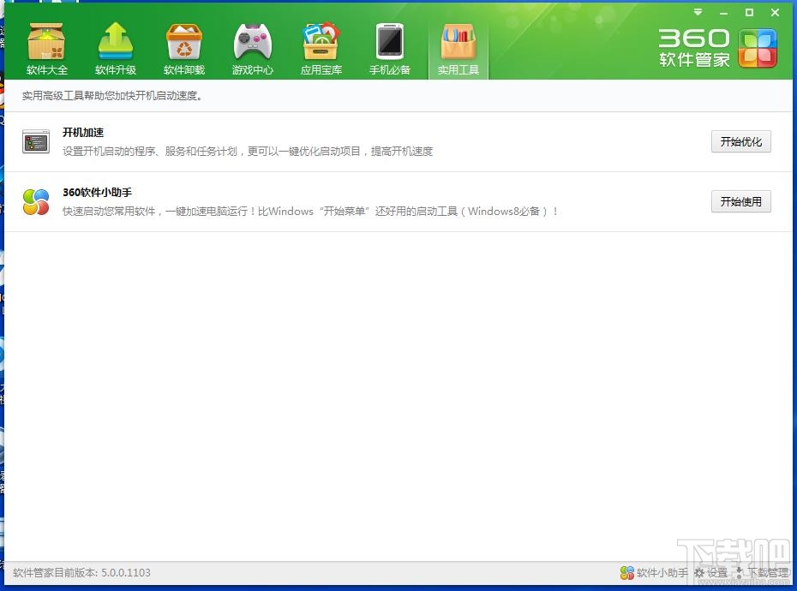The width and height of the screenshot is (797, 591).
Task: Open the 软件升级 software upgrade icon
Action: click(x=116, y=43)
